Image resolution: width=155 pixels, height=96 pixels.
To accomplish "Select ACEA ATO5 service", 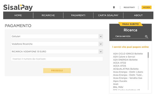I will (x=120, y=66).
